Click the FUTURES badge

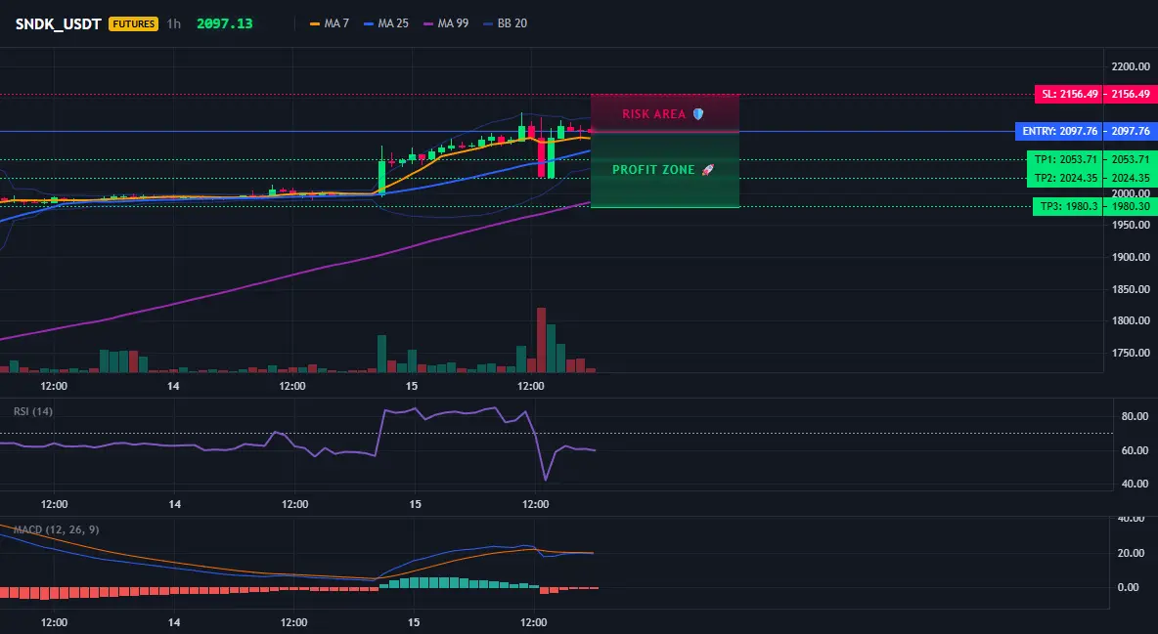click(133, 23)
